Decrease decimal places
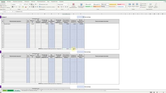Viewport: 166px width, 93px height. [67, 7]
